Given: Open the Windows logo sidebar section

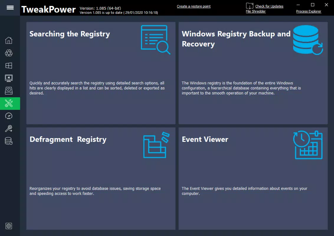Looking at the screenshot, I should point(9,65).
